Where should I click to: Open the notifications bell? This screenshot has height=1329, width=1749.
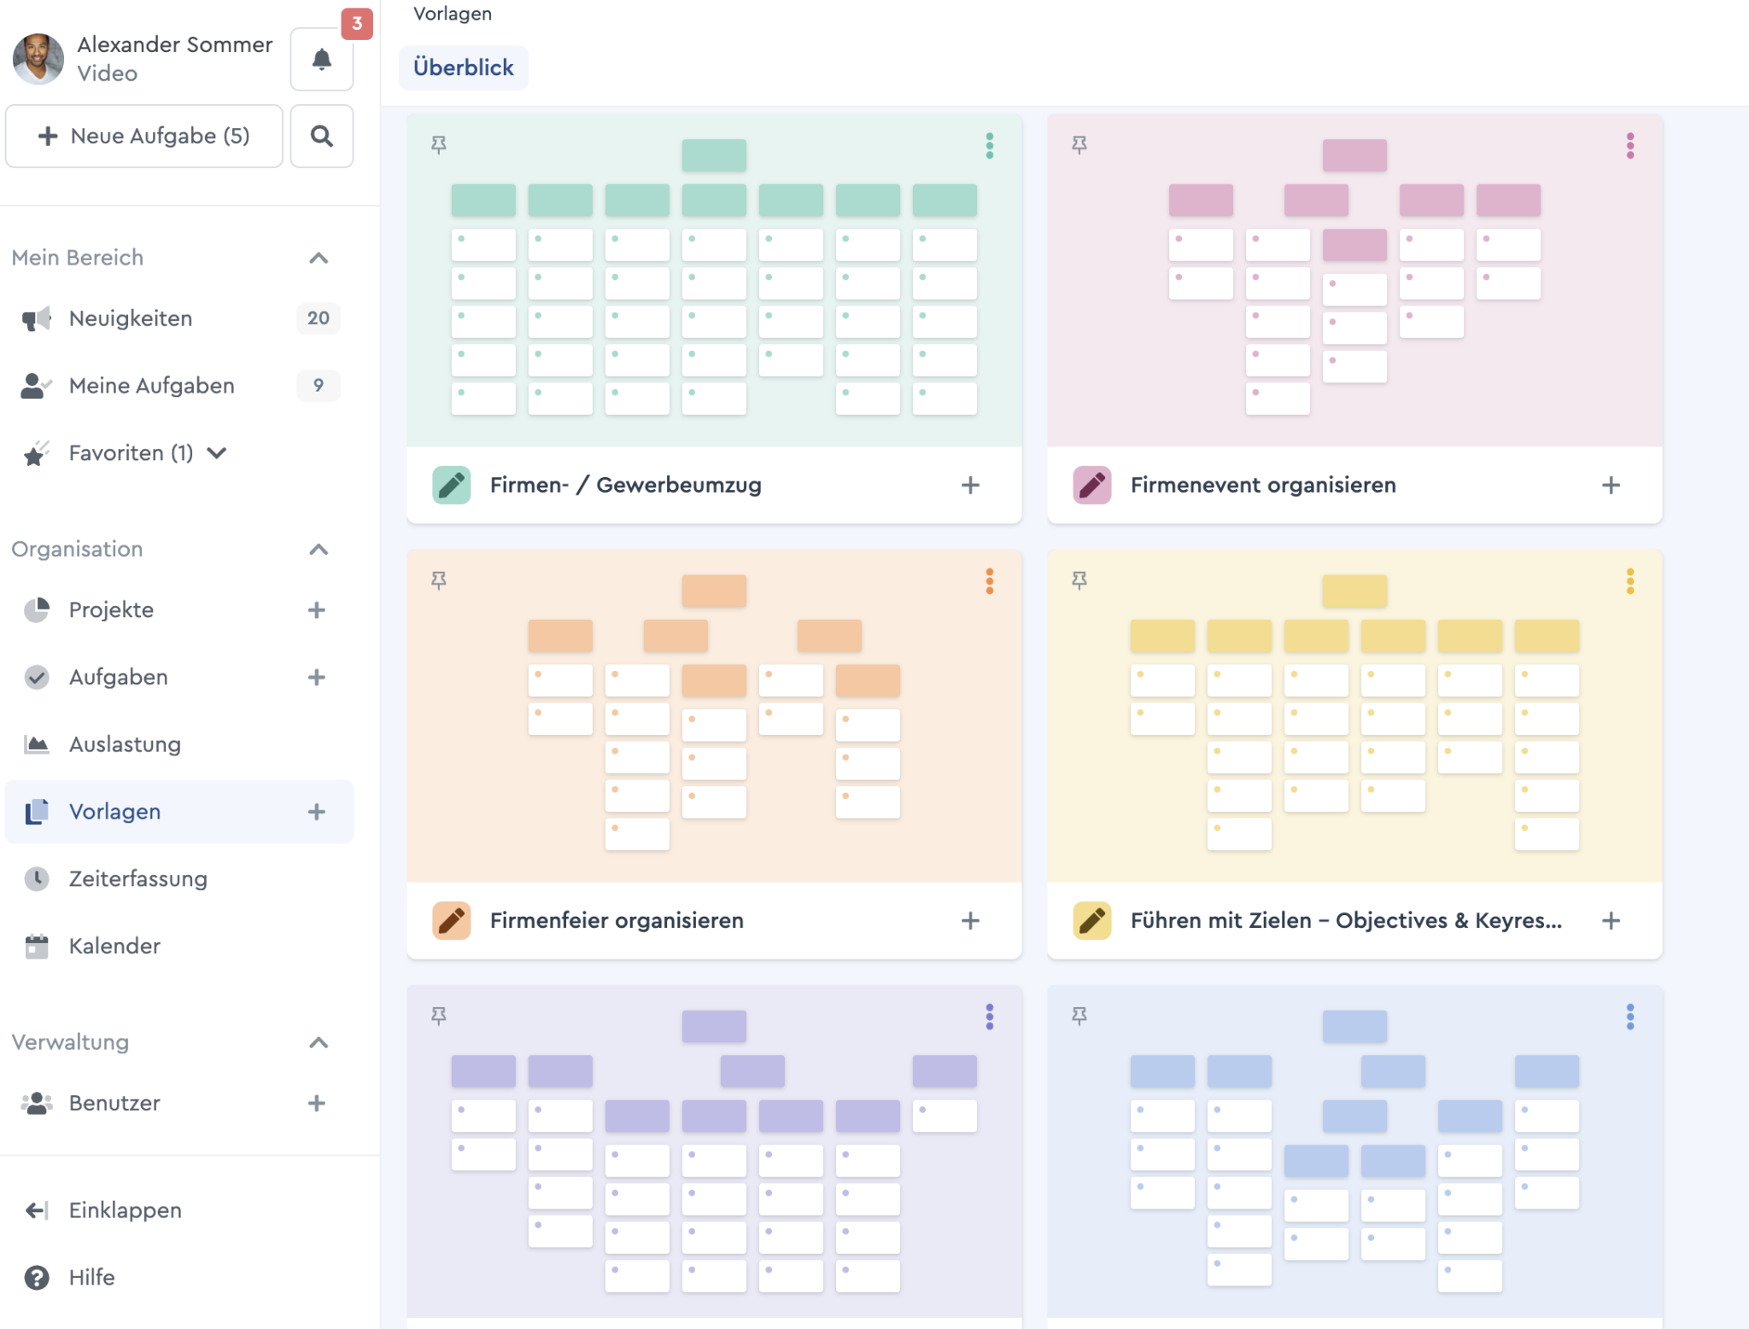321,59
